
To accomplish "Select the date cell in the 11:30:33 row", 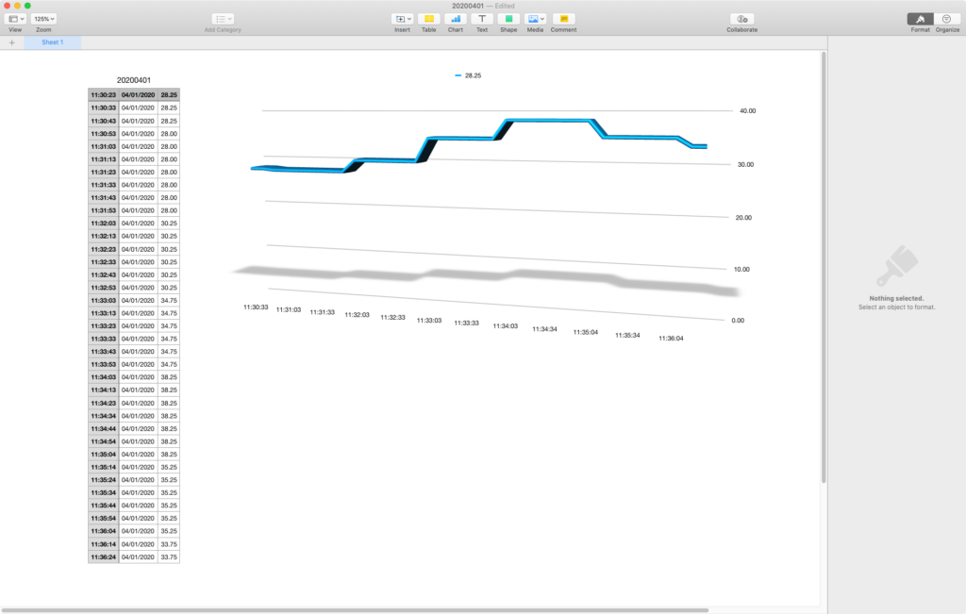I will pyautogui.click(x=138, y=108).
